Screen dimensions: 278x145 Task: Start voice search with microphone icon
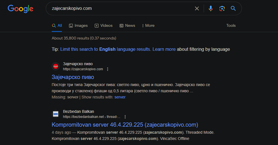(x=211, y=8)
